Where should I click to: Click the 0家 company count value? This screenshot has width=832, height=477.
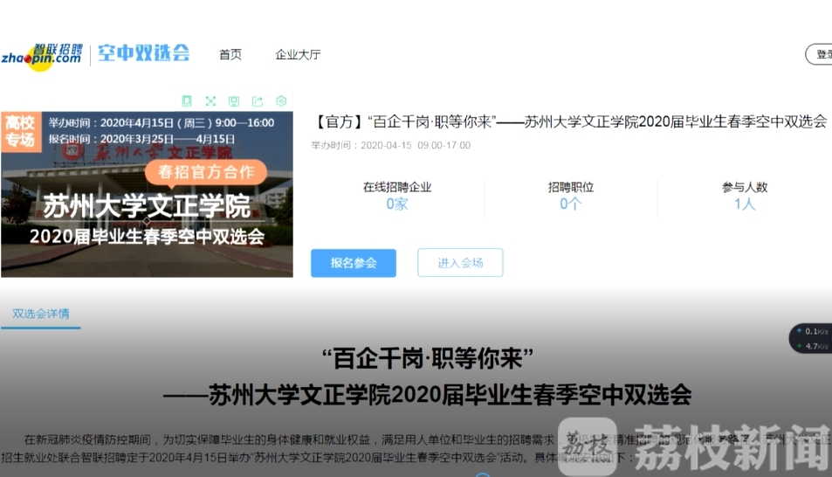coord(397,204)
